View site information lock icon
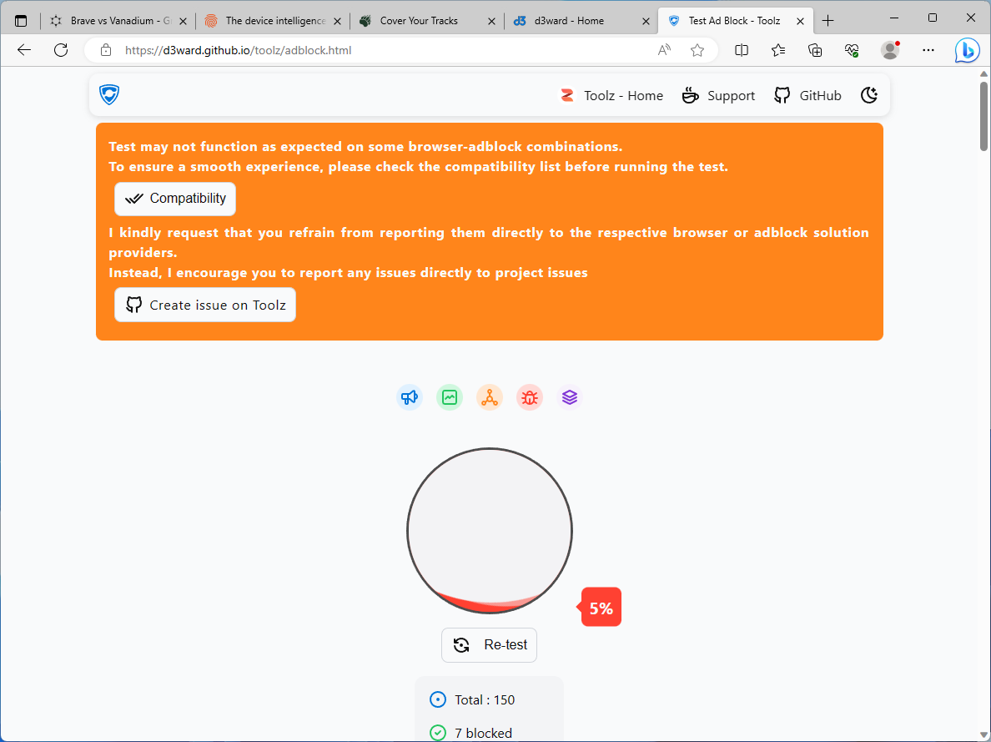Screen dimensions: 991x742 pyautogui.click(x=106, y=50)
